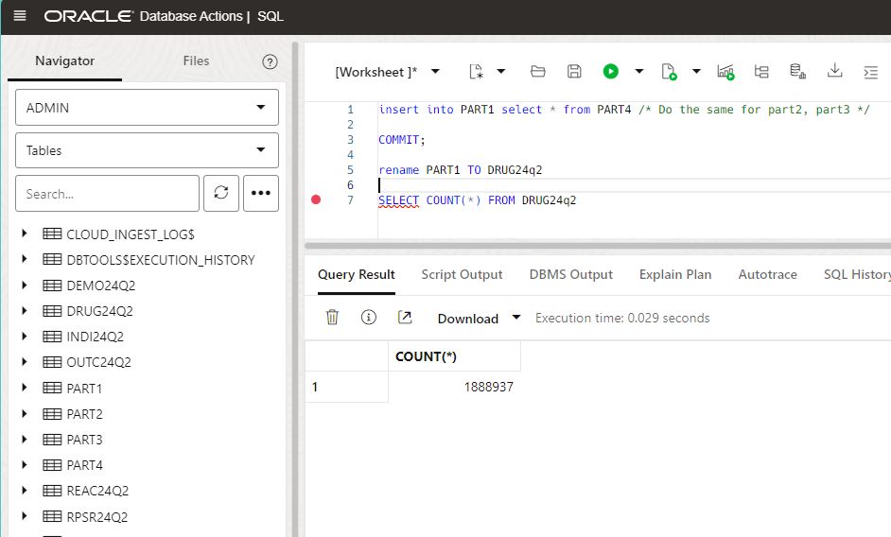Image resolution: width=891 pixels, height=537 pixels.
Task: Open a file with the folder icon
Action: point(538,72)
